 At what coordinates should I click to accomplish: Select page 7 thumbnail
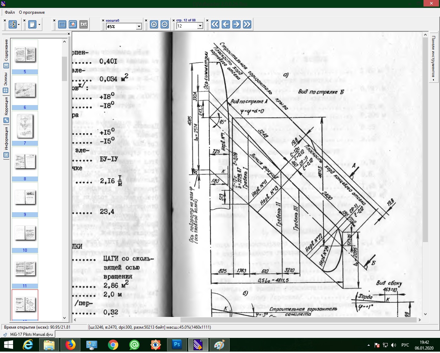click(25, 126)
